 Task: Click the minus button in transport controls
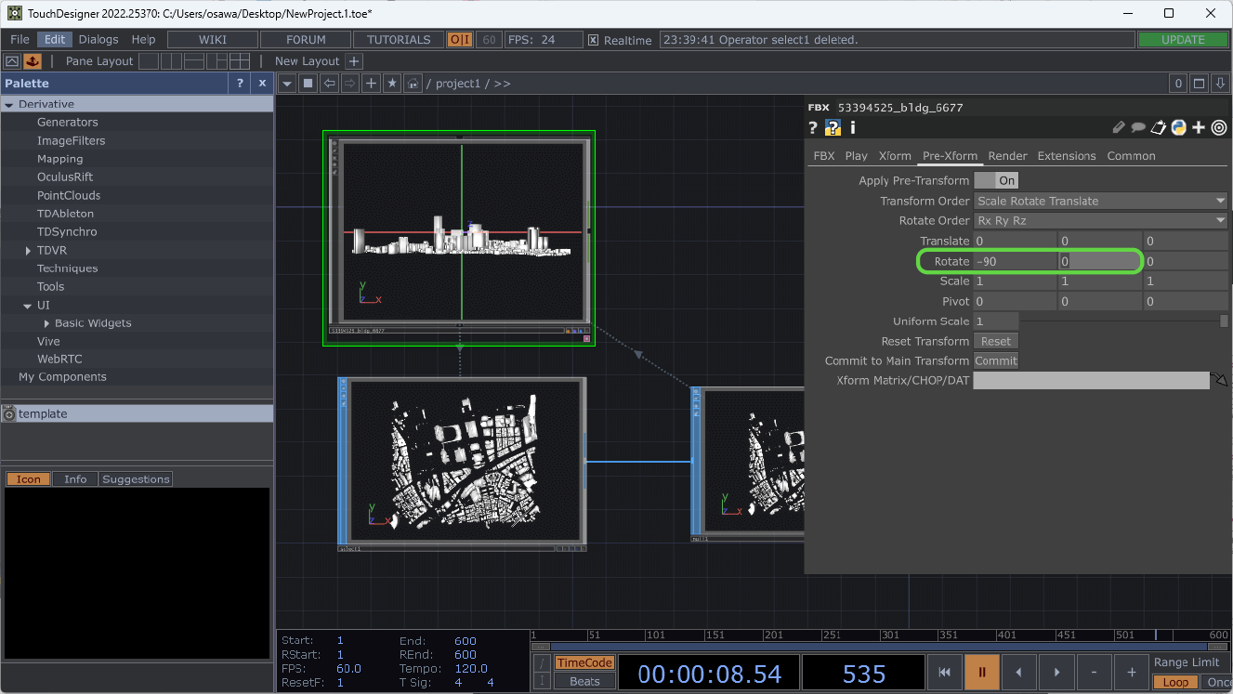1094,672
